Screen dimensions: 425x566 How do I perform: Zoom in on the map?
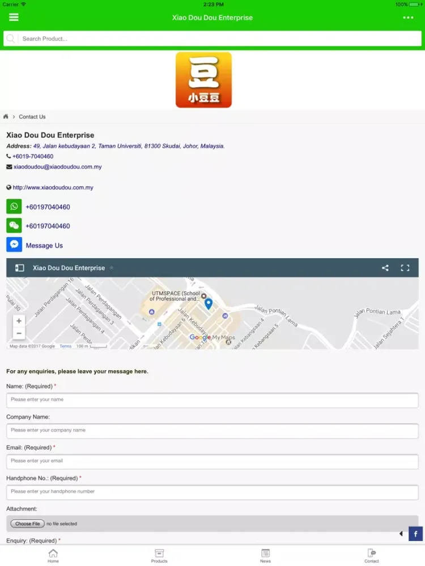tap(19, 321)
